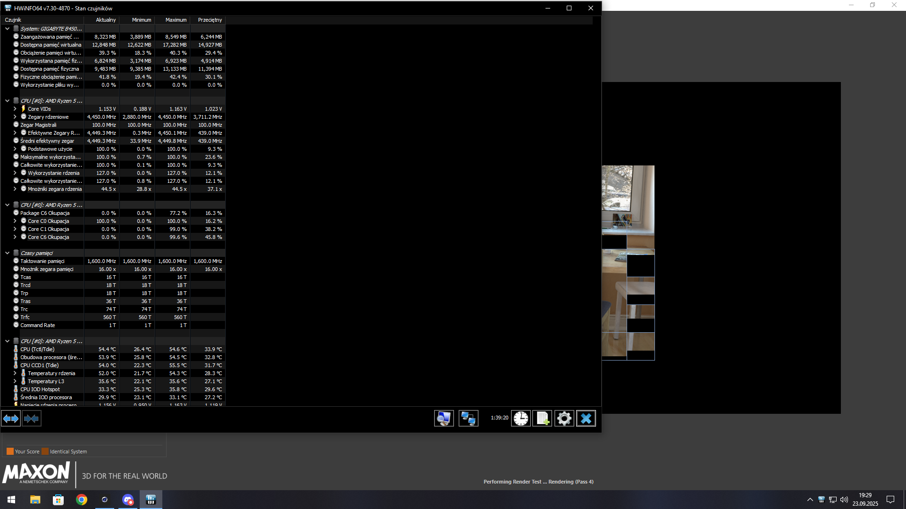Expand the Core C0 Okupacja row
The height and width of the screenshot is (509, 906).
coord(15,221)
